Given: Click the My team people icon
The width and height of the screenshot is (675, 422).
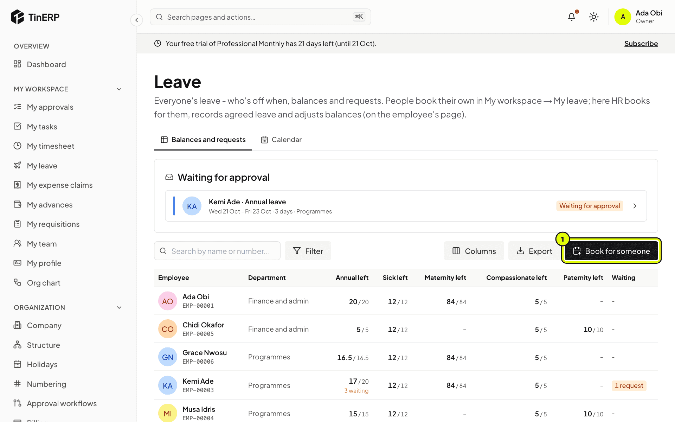Looking at the screenshot, I should 17,243.
